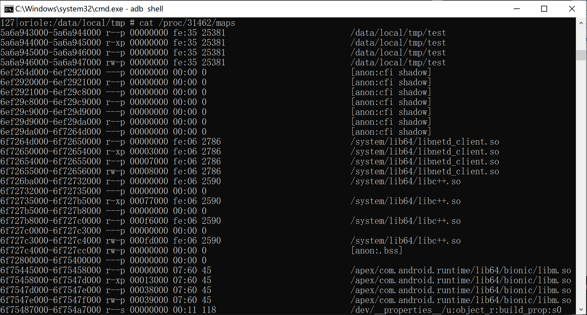The height and width of the screenshot is (315, 587).
Task: Click the cmd.exe icon in title bar
Action: tap(9, 9)
